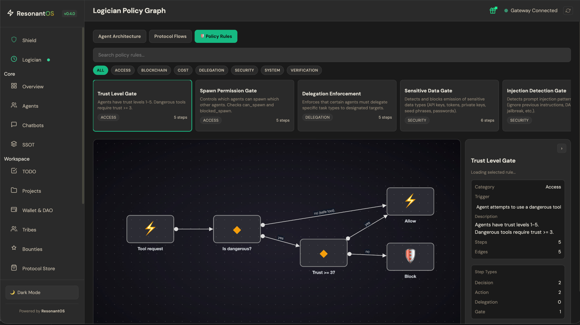Viewport: 580px width, 325px height.
Task: Switch to Protocol Flows tab
Action: tap(170, 36)
